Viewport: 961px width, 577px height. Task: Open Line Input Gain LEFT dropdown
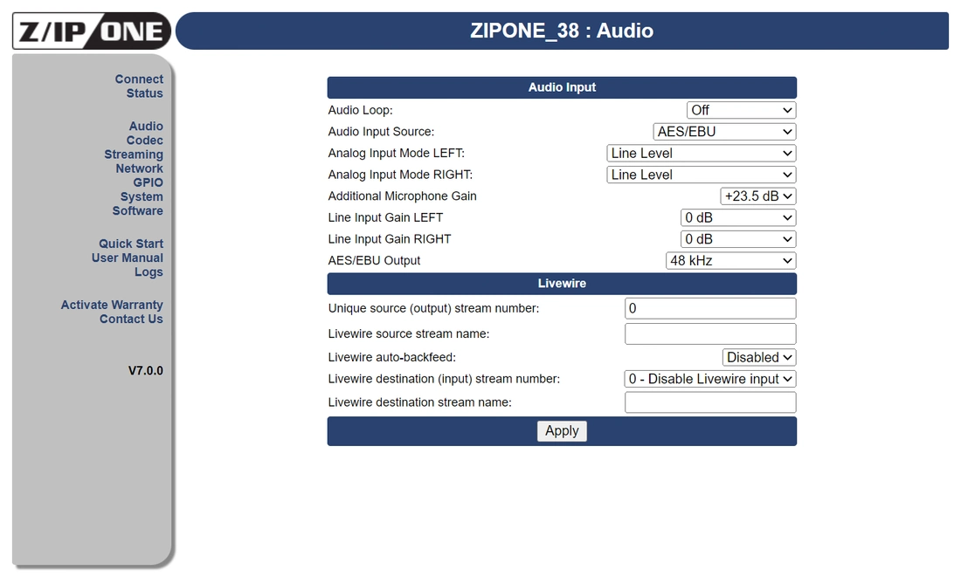click(x=738, y=217)
